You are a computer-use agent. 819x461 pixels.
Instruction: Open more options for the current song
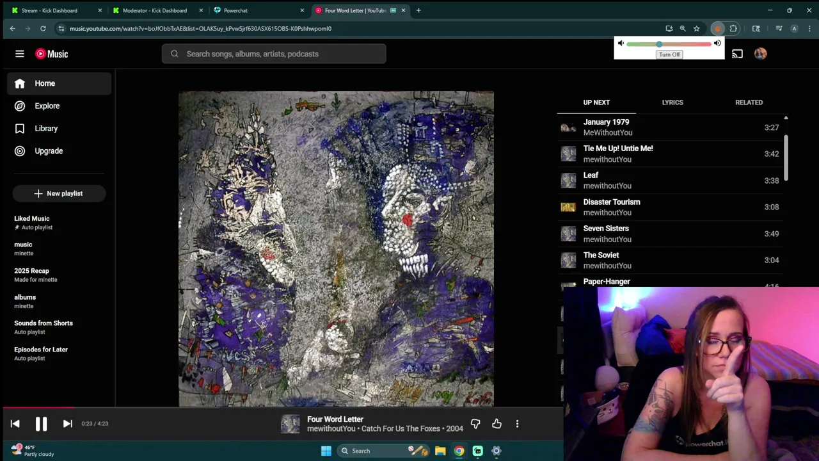pyautogui.click(x=517, y=424)
